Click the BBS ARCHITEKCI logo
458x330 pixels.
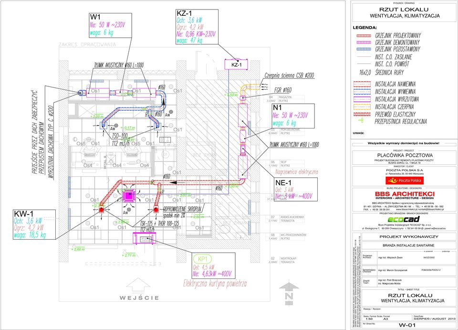tap(405, 195)
